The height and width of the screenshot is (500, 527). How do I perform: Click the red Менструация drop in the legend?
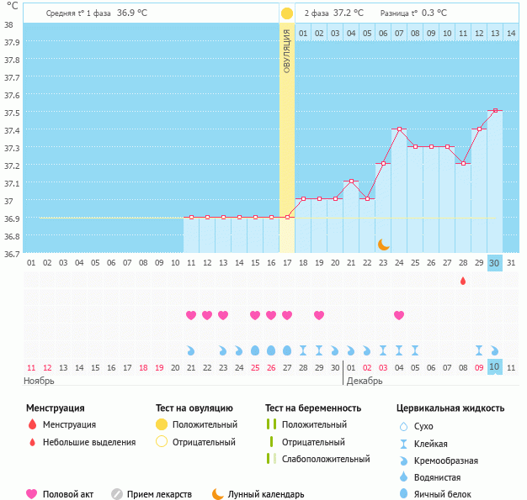(x=32, y=425)
